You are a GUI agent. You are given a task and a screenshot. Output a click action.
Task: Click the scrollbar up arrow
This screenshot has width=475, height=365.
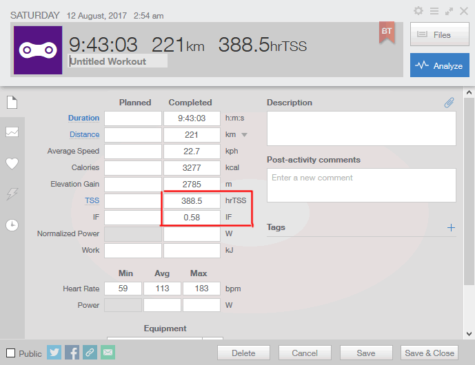(x=469, y=92)
